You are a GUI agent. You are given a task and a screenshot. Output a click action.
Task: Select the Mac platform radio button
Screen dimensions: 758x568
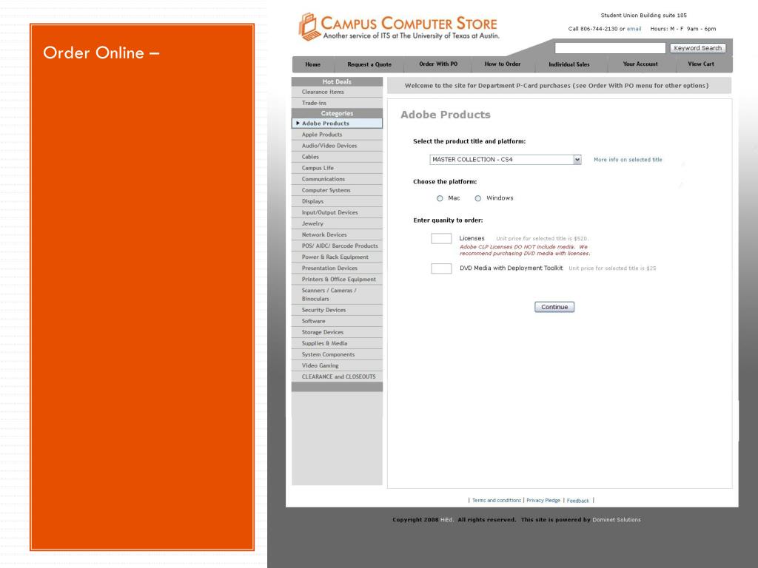pos(440,198)
